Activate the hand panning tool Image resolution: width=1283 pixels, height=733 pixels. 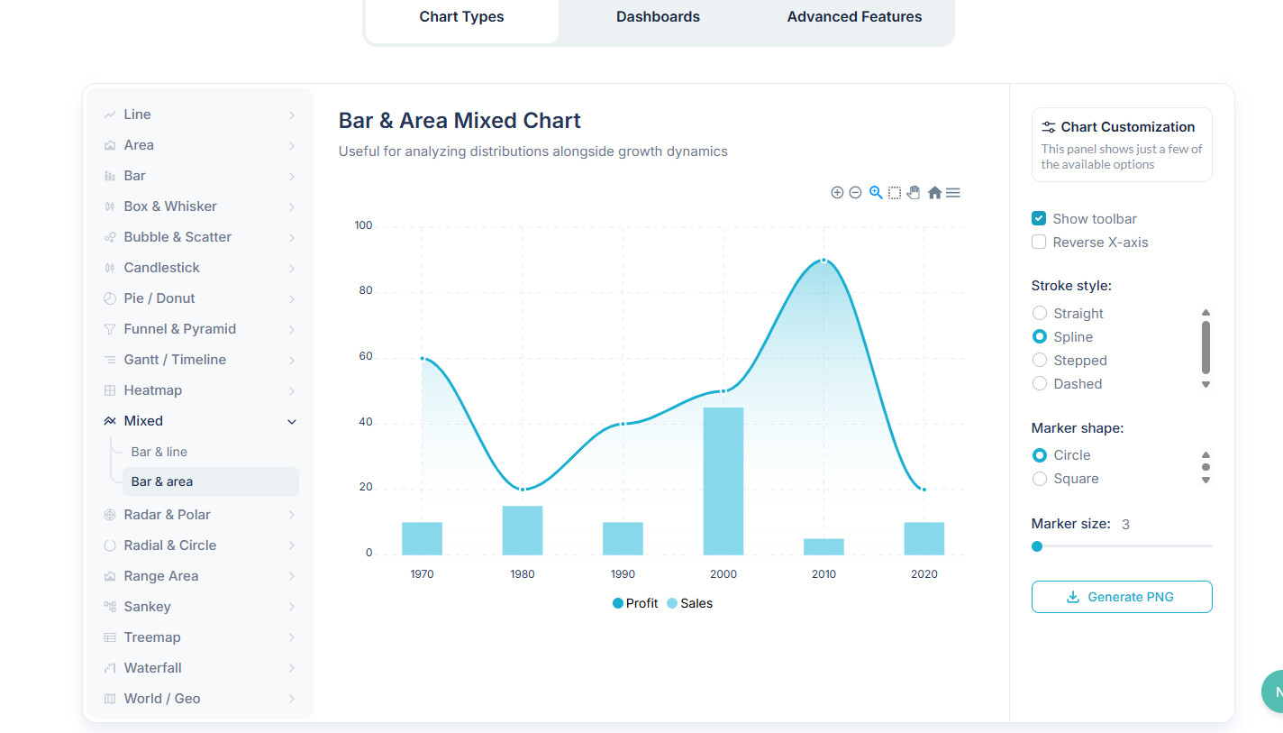[914, 192]
